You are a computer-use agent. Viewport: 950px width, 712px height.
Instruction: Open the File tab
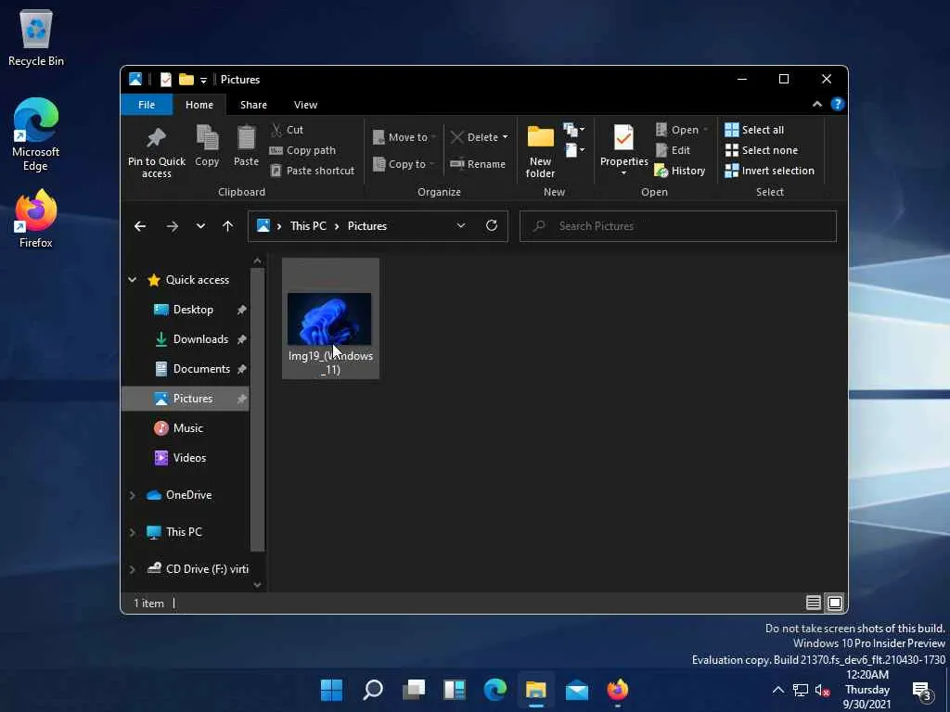coord(147,105)
